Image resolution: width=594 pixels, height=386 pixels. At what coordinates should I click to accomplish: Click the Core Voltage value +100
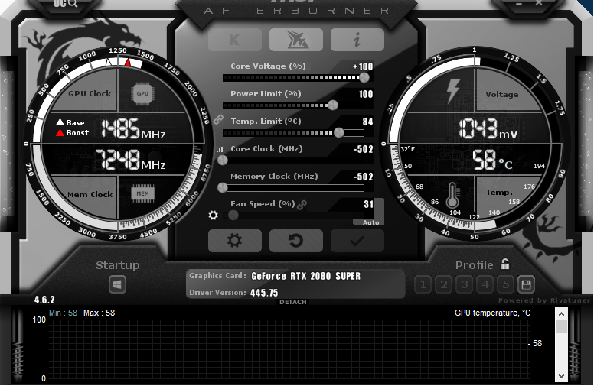click(x=363, y=66)
